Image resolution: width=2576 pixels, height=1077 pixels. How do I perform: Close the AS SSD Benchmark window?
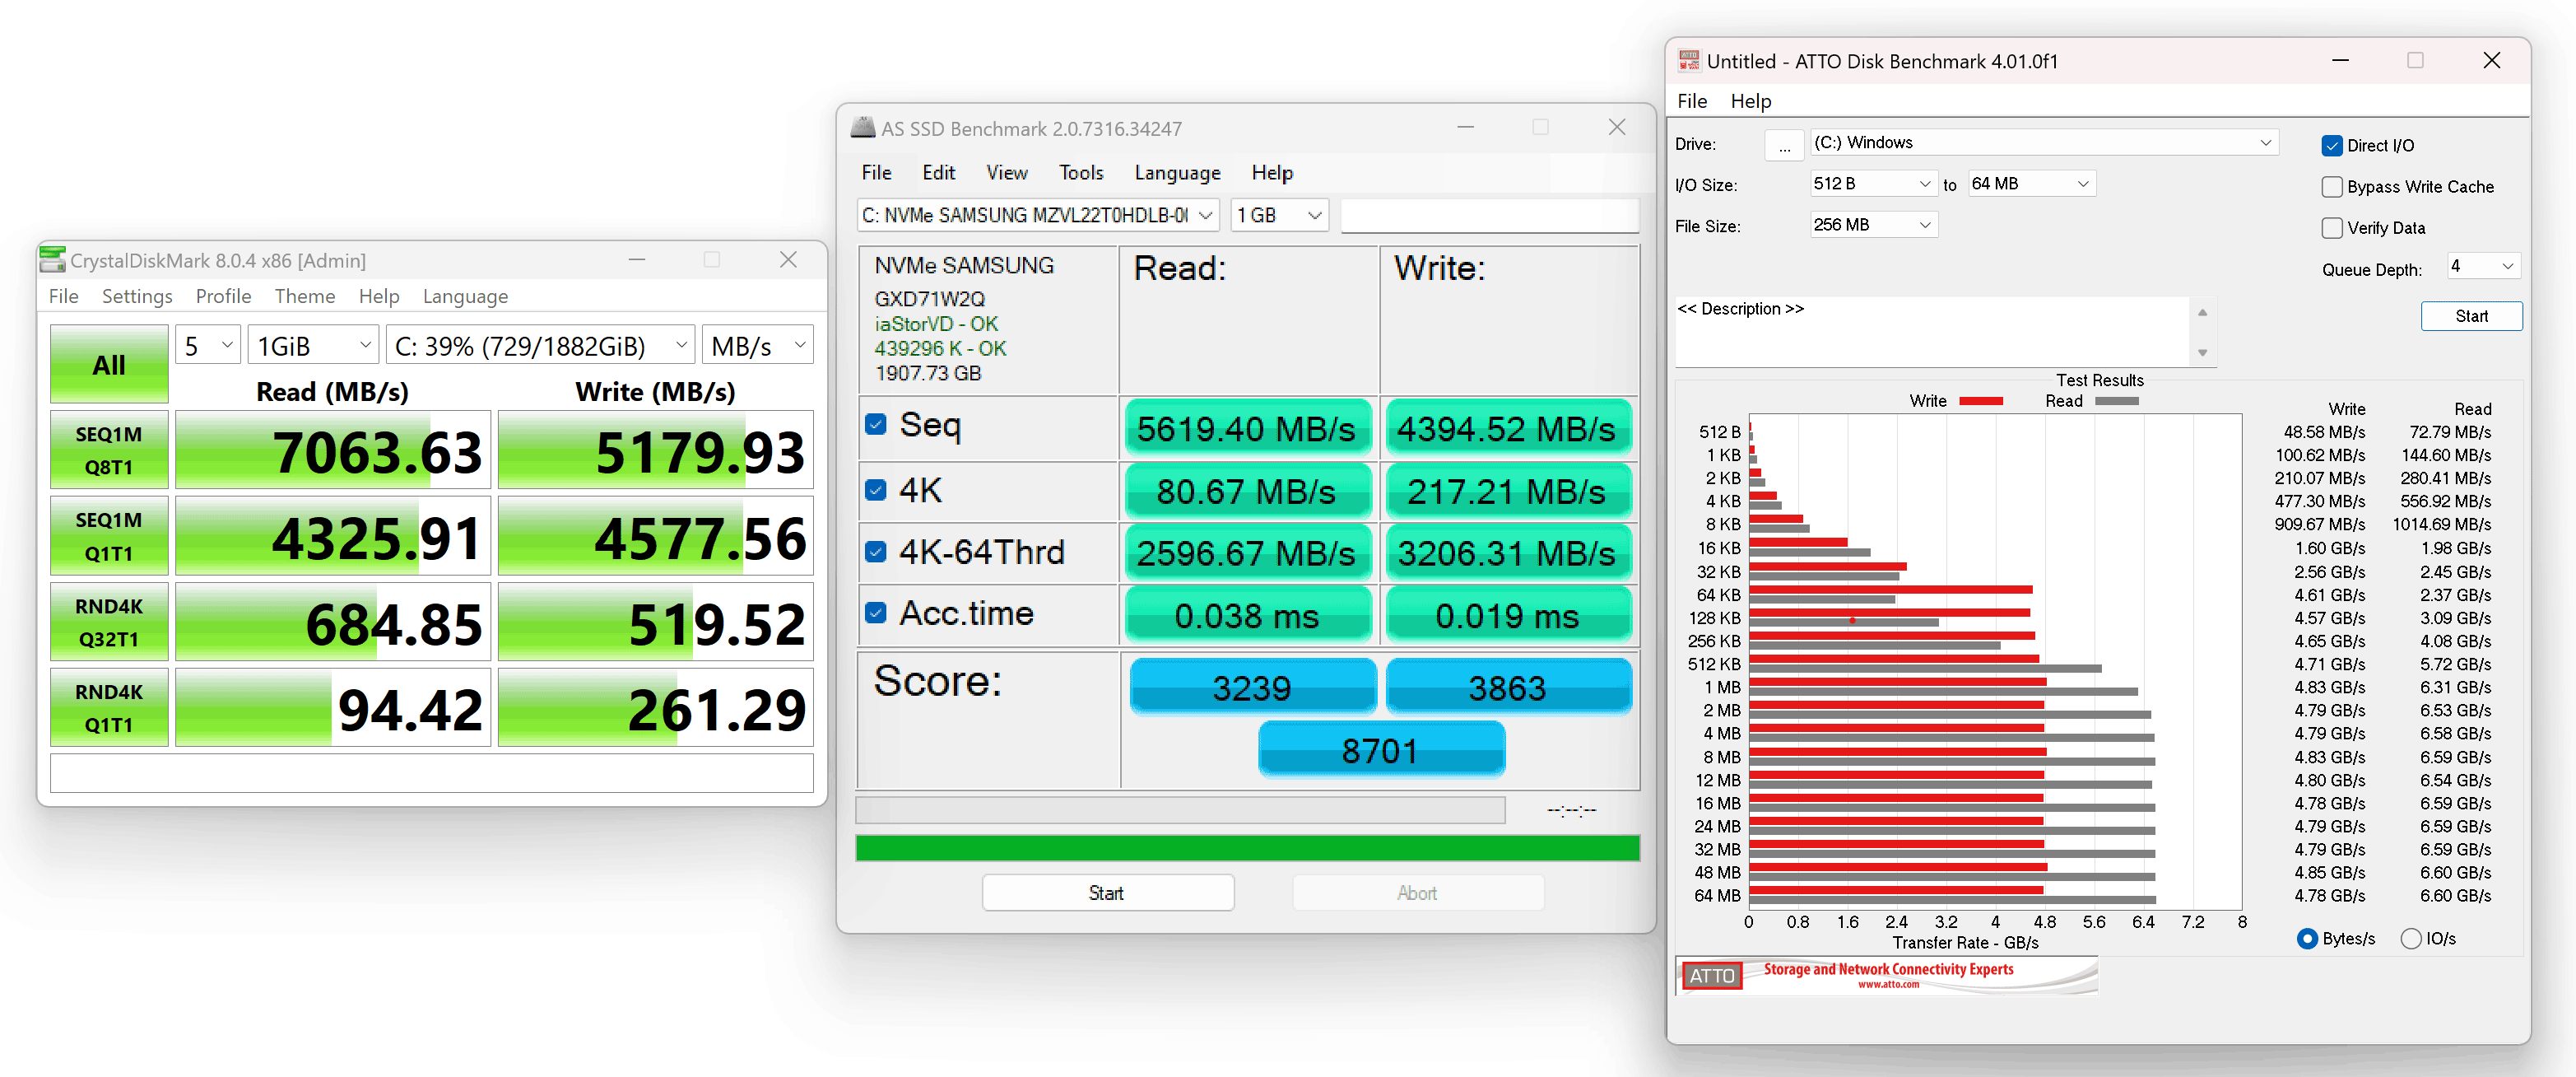tap(1616, 127)
